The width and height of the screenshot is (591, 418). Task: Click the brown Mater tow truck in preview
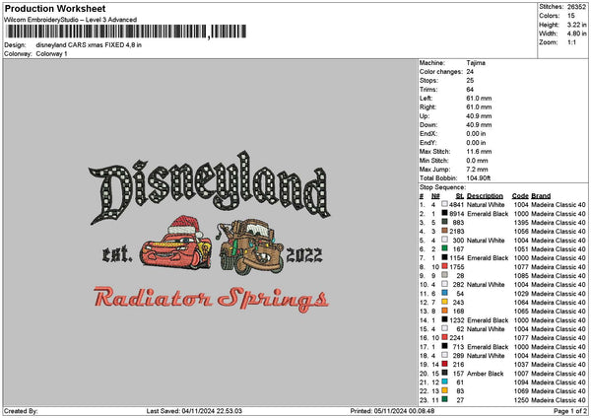pos(251,246)
